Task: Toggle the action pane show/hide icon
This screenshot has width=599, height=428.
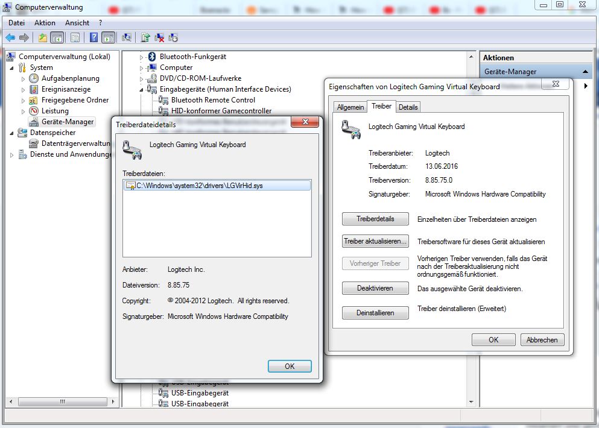Action: coord(109,37)
